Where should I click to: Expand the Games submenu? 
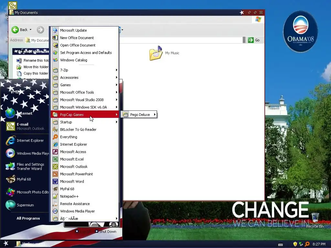tap(84, 85)
